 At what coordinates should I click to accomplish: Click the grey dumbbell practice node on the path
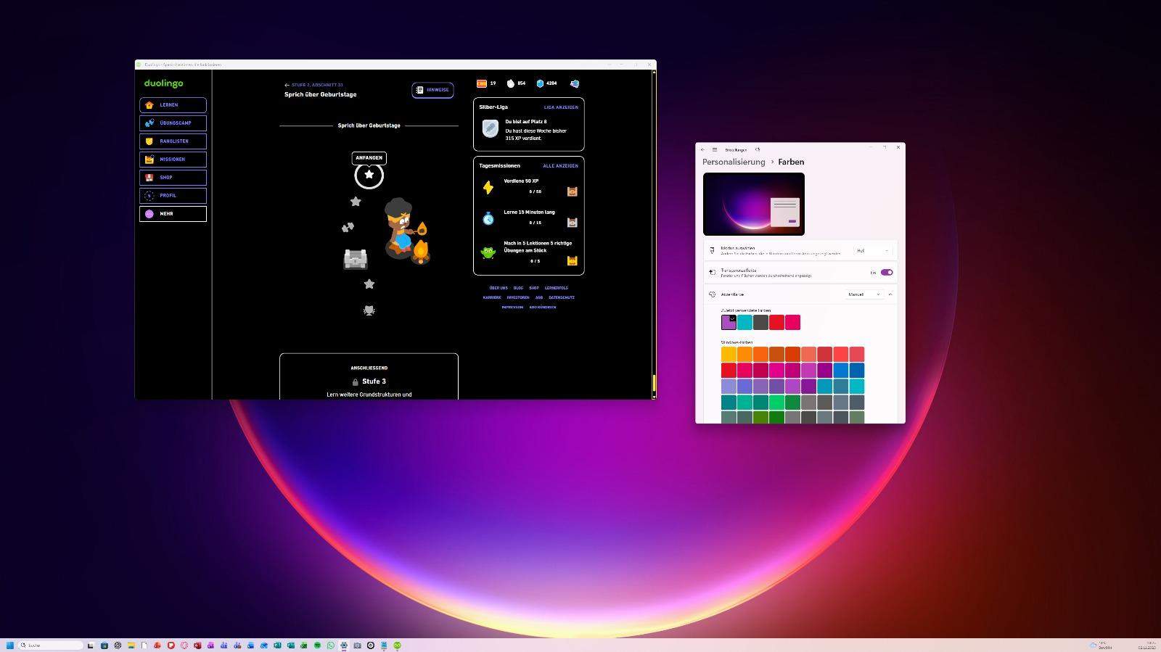[348, 227]
